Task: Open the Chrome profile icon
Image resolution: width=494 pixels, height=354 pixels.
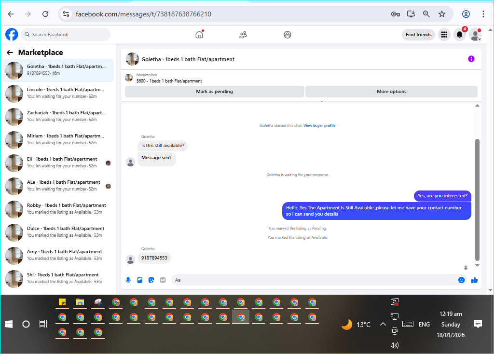Action: coord(466,14)
